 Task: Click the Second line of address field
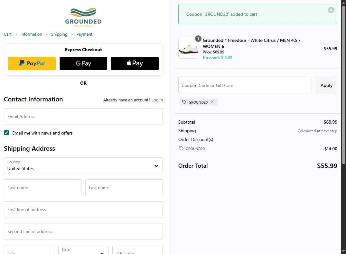tap(83, 231)
